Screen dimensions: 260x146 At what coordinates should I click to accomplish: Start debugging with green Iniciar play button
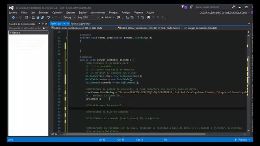(x=106, y=17)
